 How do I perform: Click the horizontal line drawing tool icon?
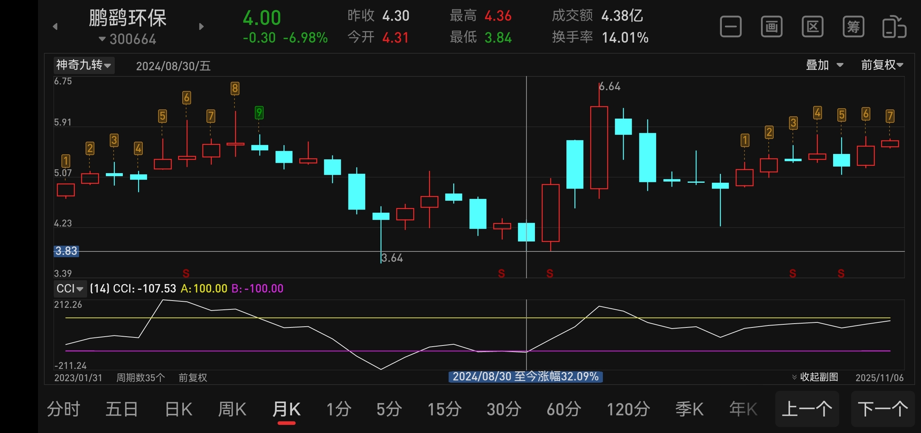(731, 27)
